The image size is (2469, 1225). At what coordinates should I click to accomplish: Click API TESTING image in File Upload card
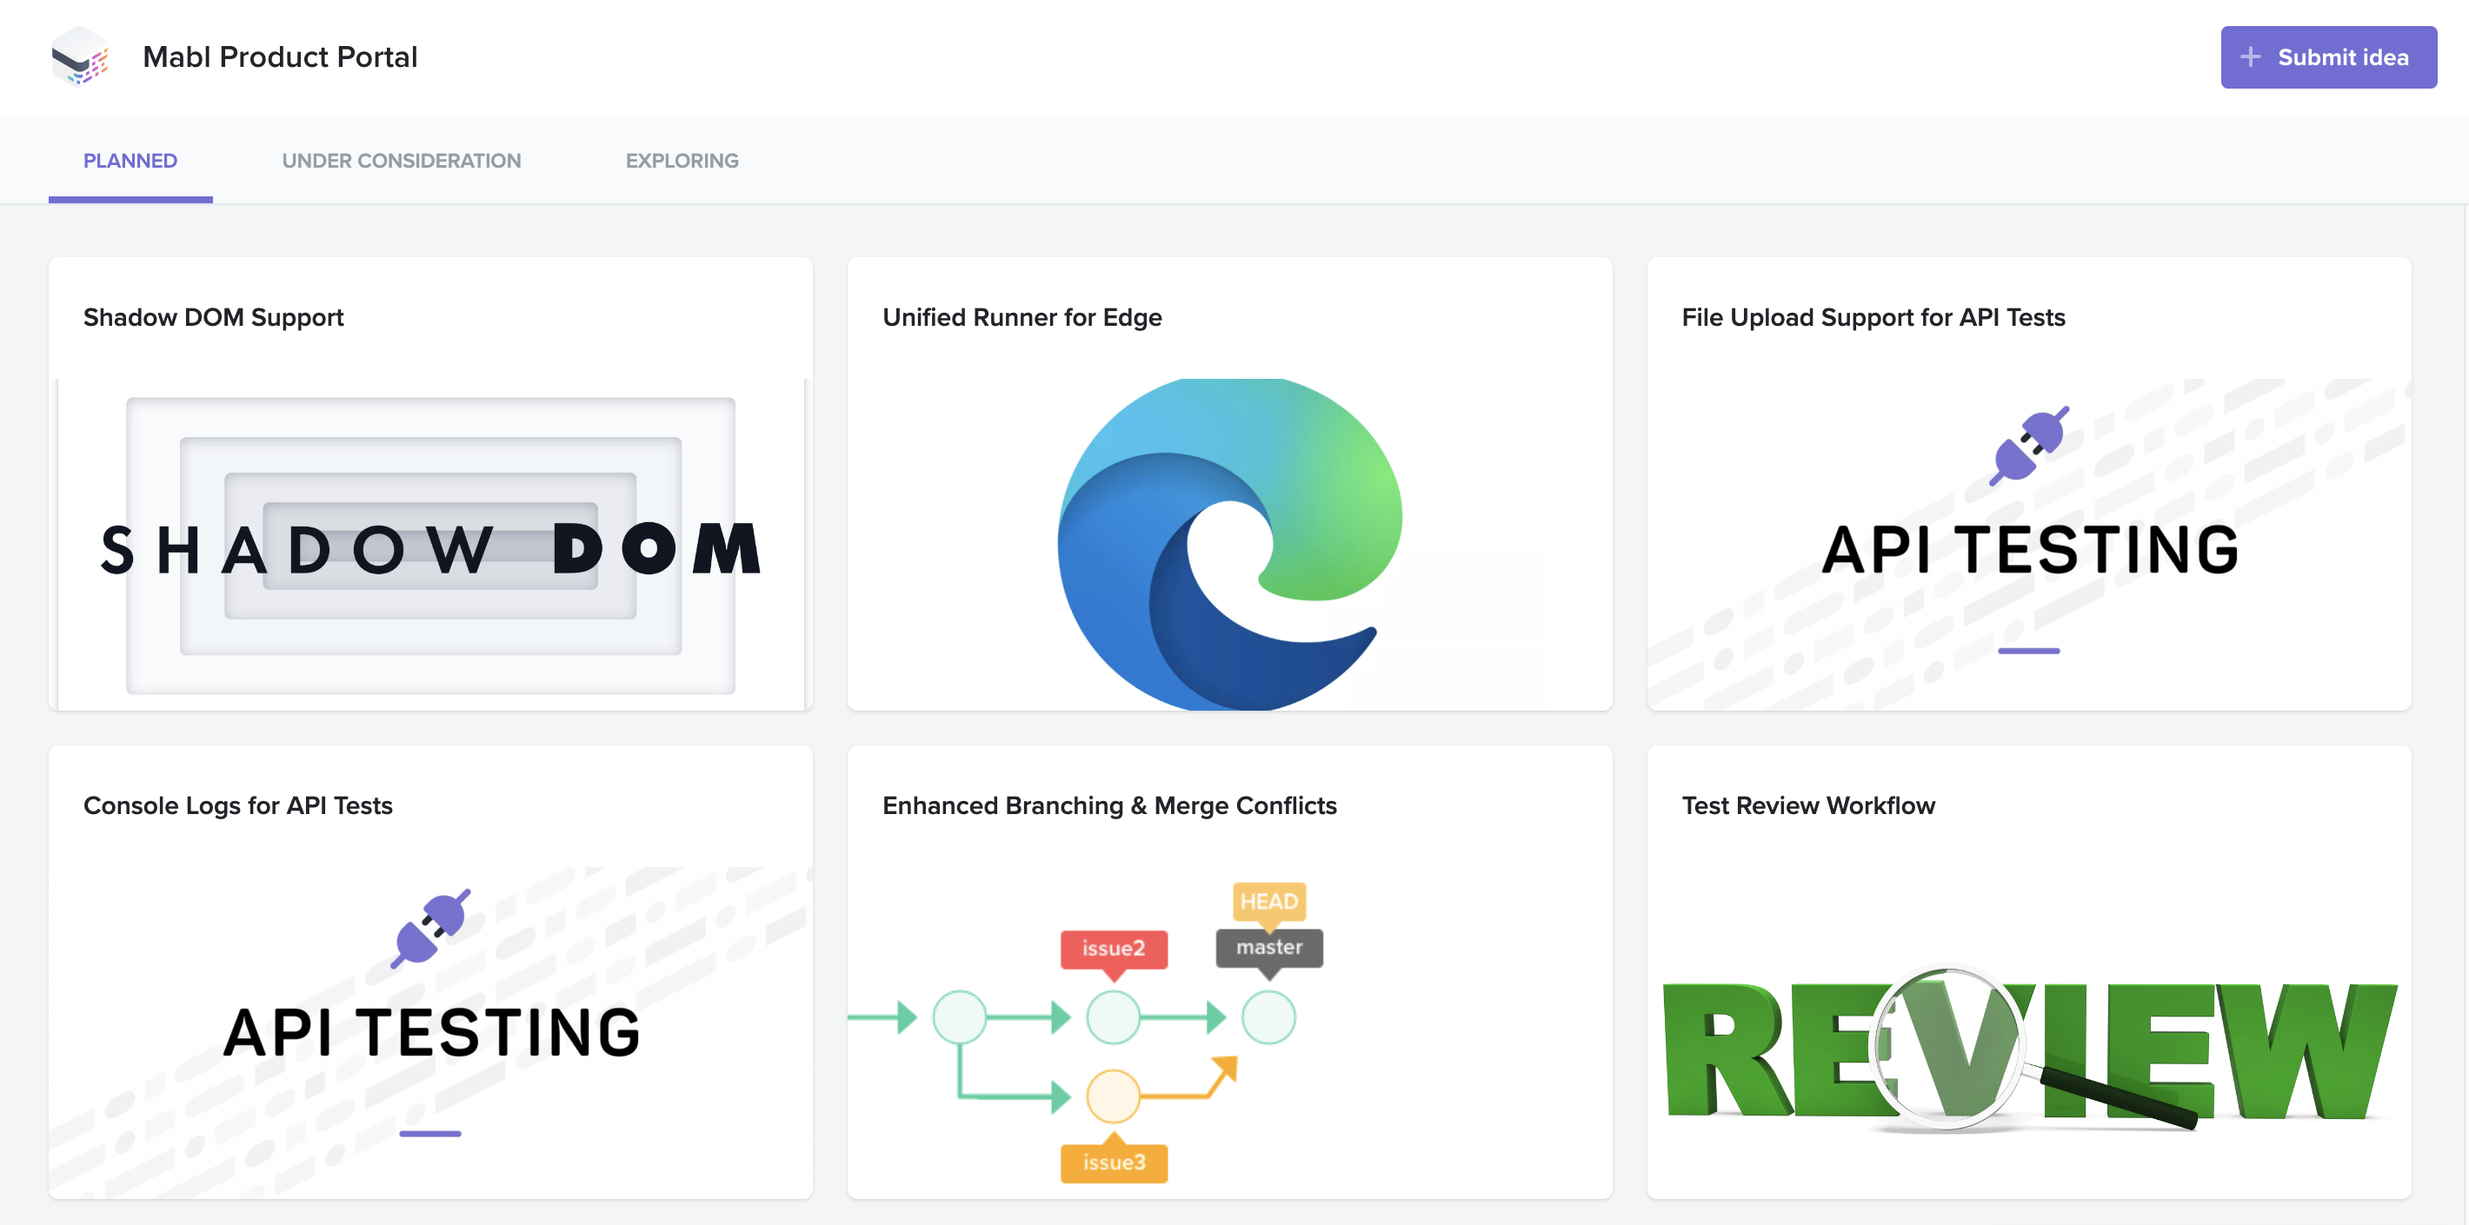point(2029,544)
